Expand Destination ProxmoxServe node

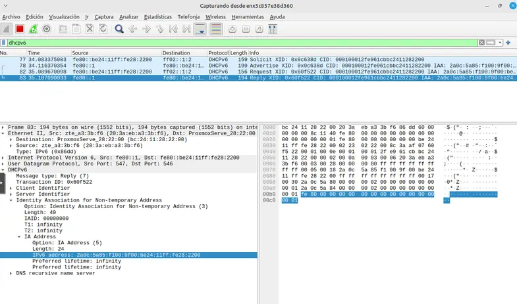[x=11, y=139]
